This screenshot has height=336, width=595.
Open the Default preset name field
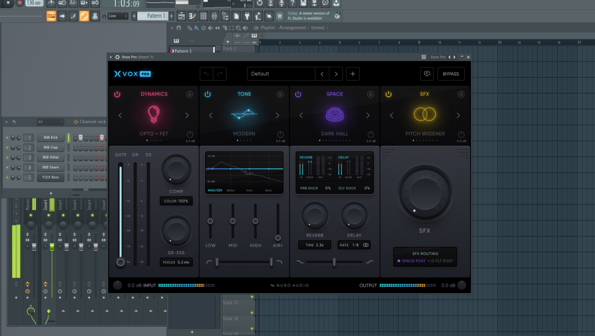281,74
